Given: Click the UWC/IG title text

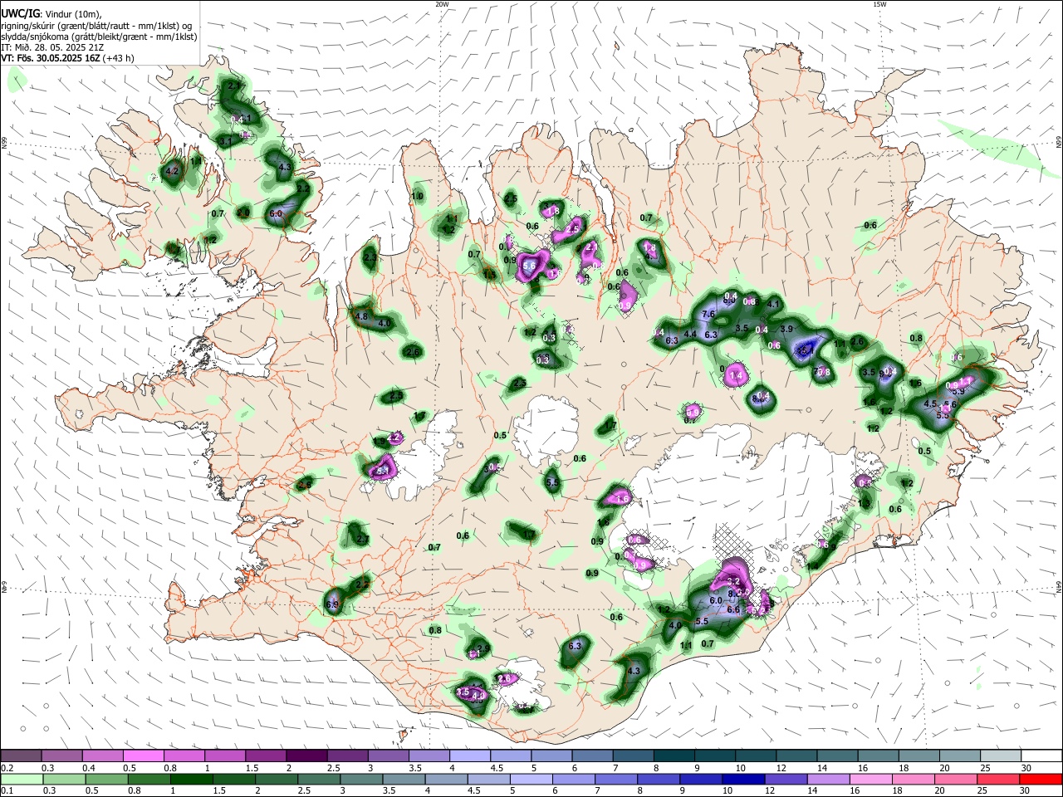Looking at the screenshot, I should tap(19, 14).
